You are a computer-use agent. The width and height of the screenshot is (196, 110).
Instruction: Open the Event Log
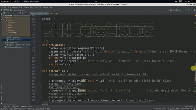[x=189, y=107]
